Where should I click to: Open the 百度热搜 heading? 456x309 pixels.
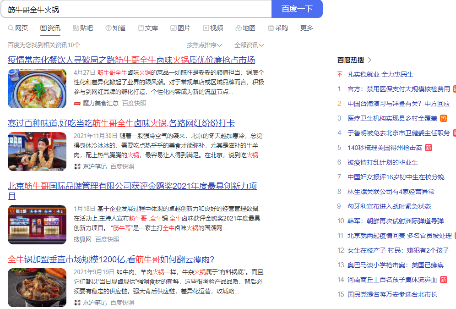[350, 60]
